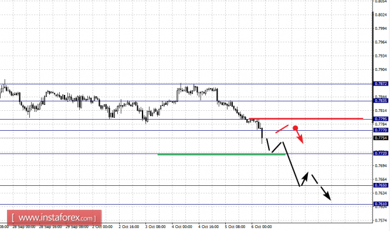Click the 0.7770 price level label
390x231 pixels.
381,130
